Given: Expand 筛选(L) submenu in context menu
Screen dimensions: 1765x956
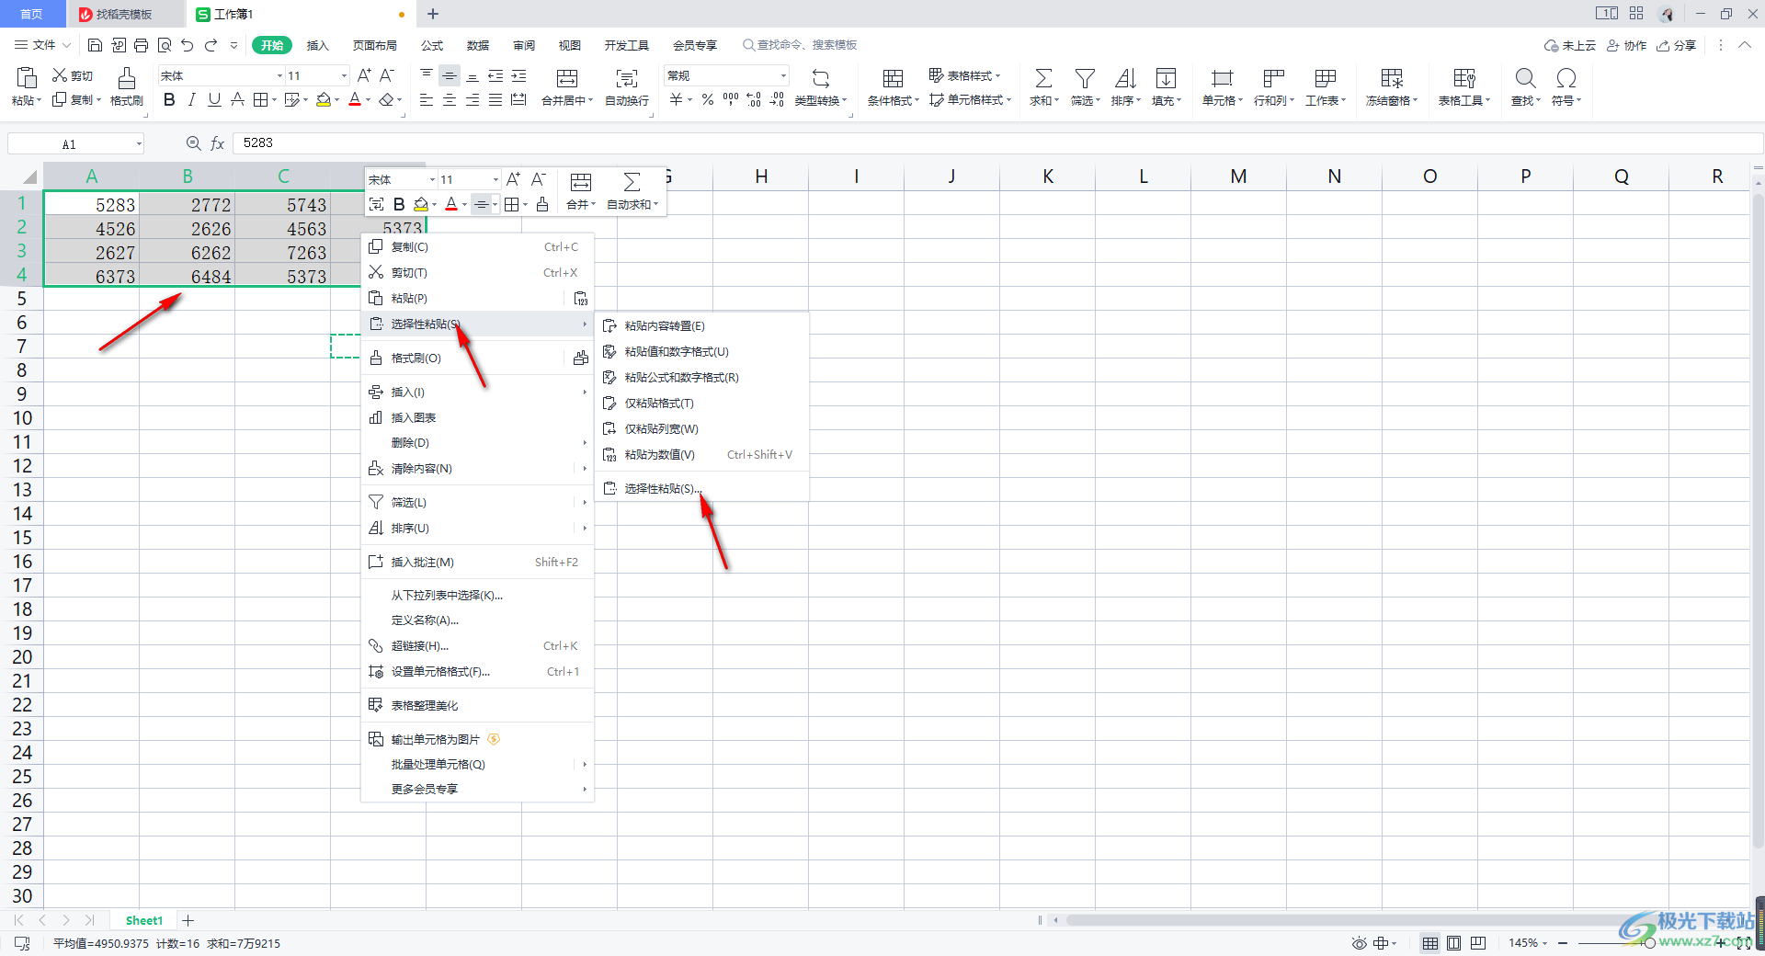Looking at the screenshot, I should point(477,503).
